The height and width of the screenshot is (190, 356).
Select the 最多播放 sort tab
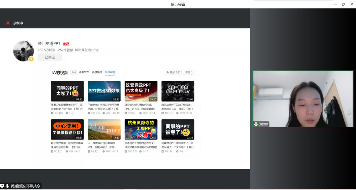point(97,72)
